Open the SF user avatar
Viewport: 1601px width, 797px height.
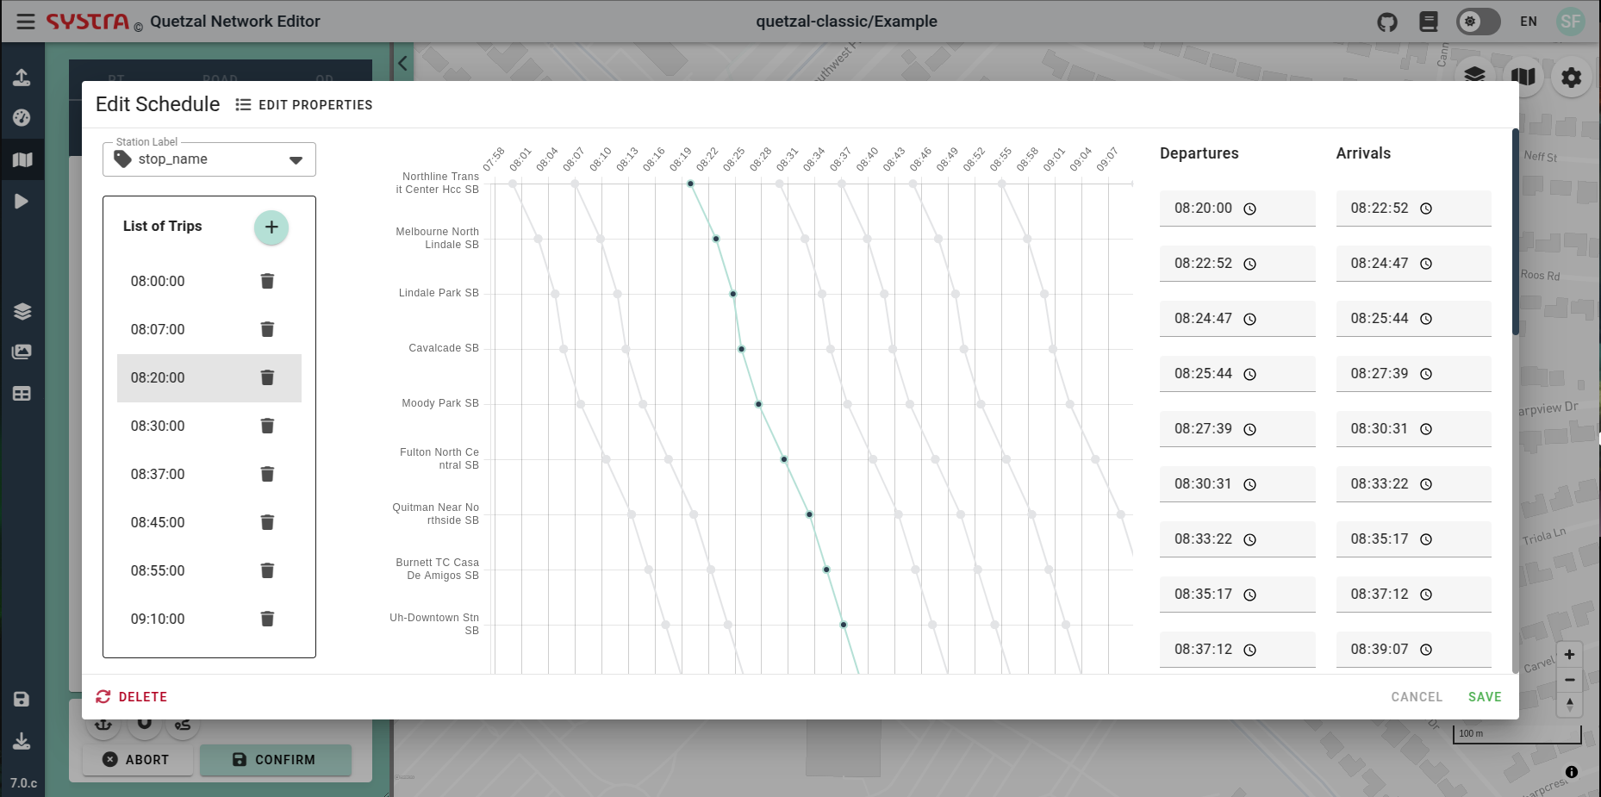coord(1571,22)
